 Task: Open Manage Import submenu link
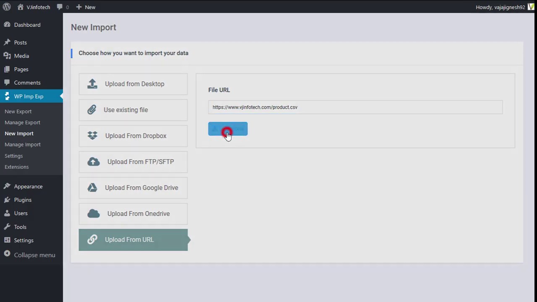click(x=23, y=144)
